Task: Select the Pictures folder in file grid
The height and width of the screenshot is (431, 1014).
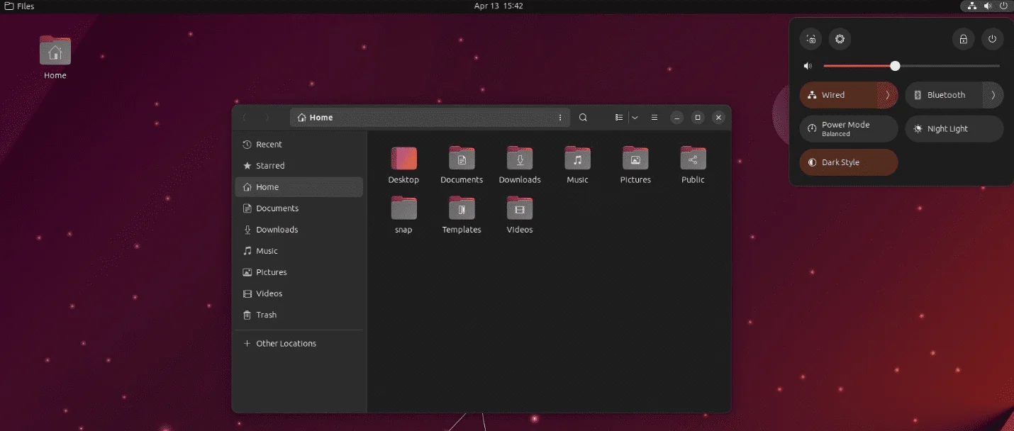Action: coord(635,158)
